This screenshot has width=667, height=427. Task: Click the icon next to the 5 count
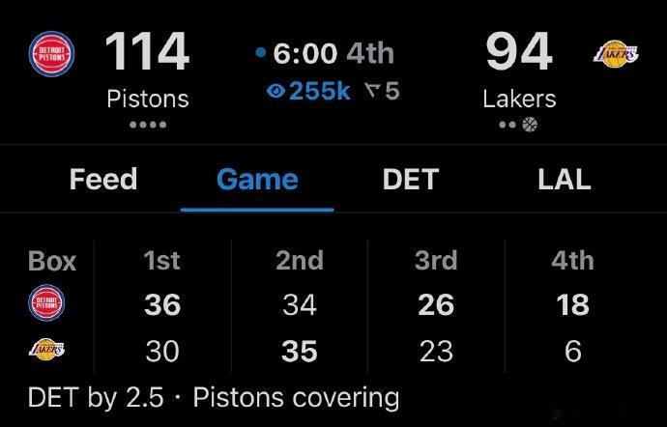coord(372,92)
